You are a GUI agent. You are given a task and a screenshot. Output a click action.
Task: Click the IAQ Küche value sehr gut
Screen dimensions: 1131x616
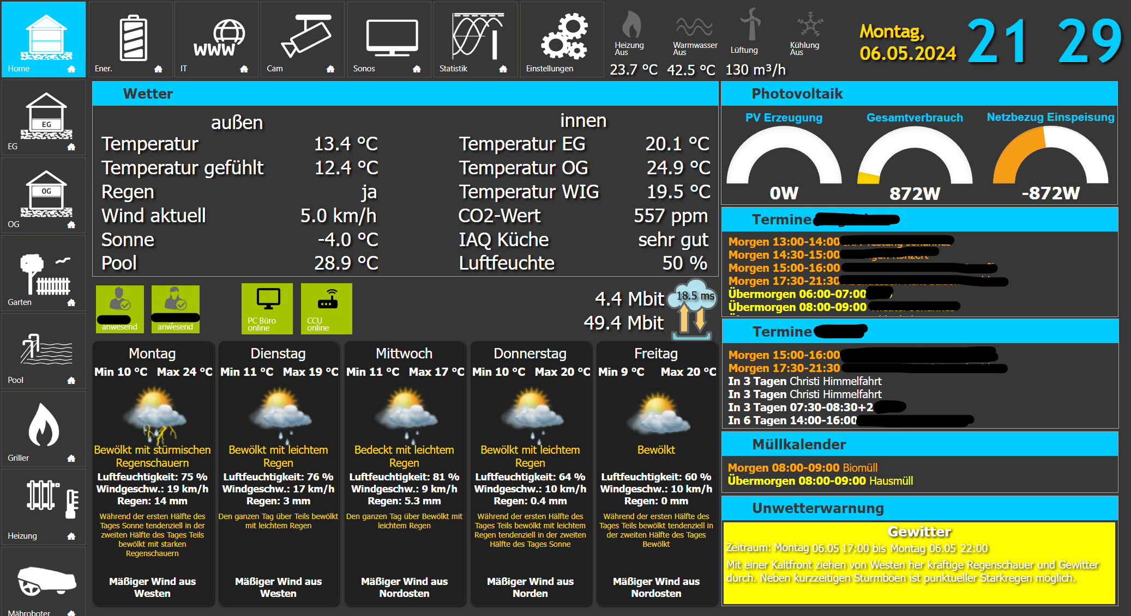click(x=673, y=240)
